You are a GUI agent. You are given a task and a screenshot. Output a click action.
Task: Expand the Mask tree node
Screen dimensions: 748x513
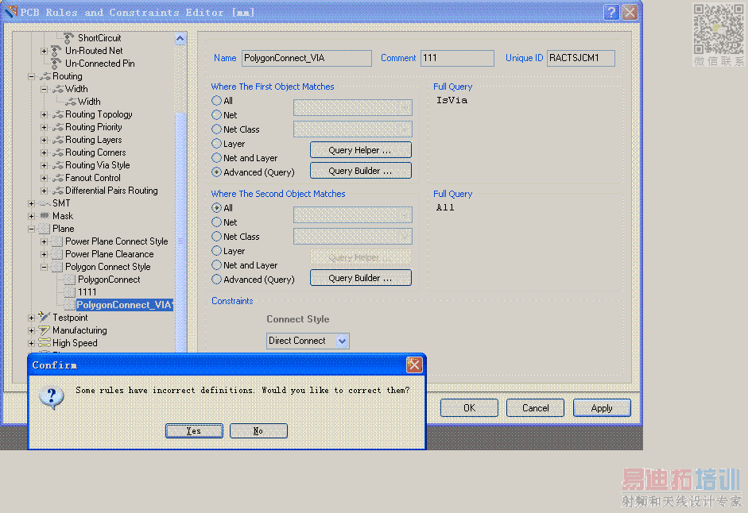(32, 216)
